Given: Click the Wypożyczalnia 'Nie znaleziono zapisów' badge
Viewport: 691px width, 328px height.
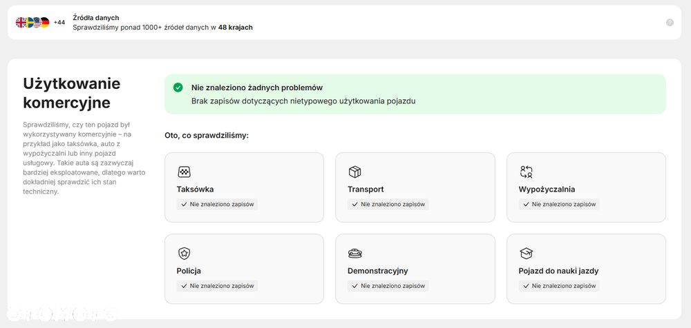Looking at the screenshot, I should click(x=559, y=205).
